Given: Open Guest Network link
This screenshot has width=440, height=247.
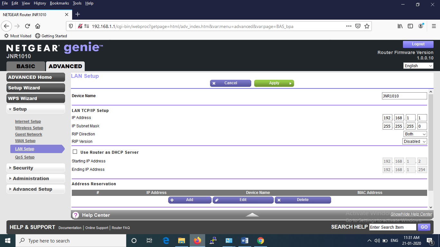Looking at the screenshot, I should click(29, 134).
